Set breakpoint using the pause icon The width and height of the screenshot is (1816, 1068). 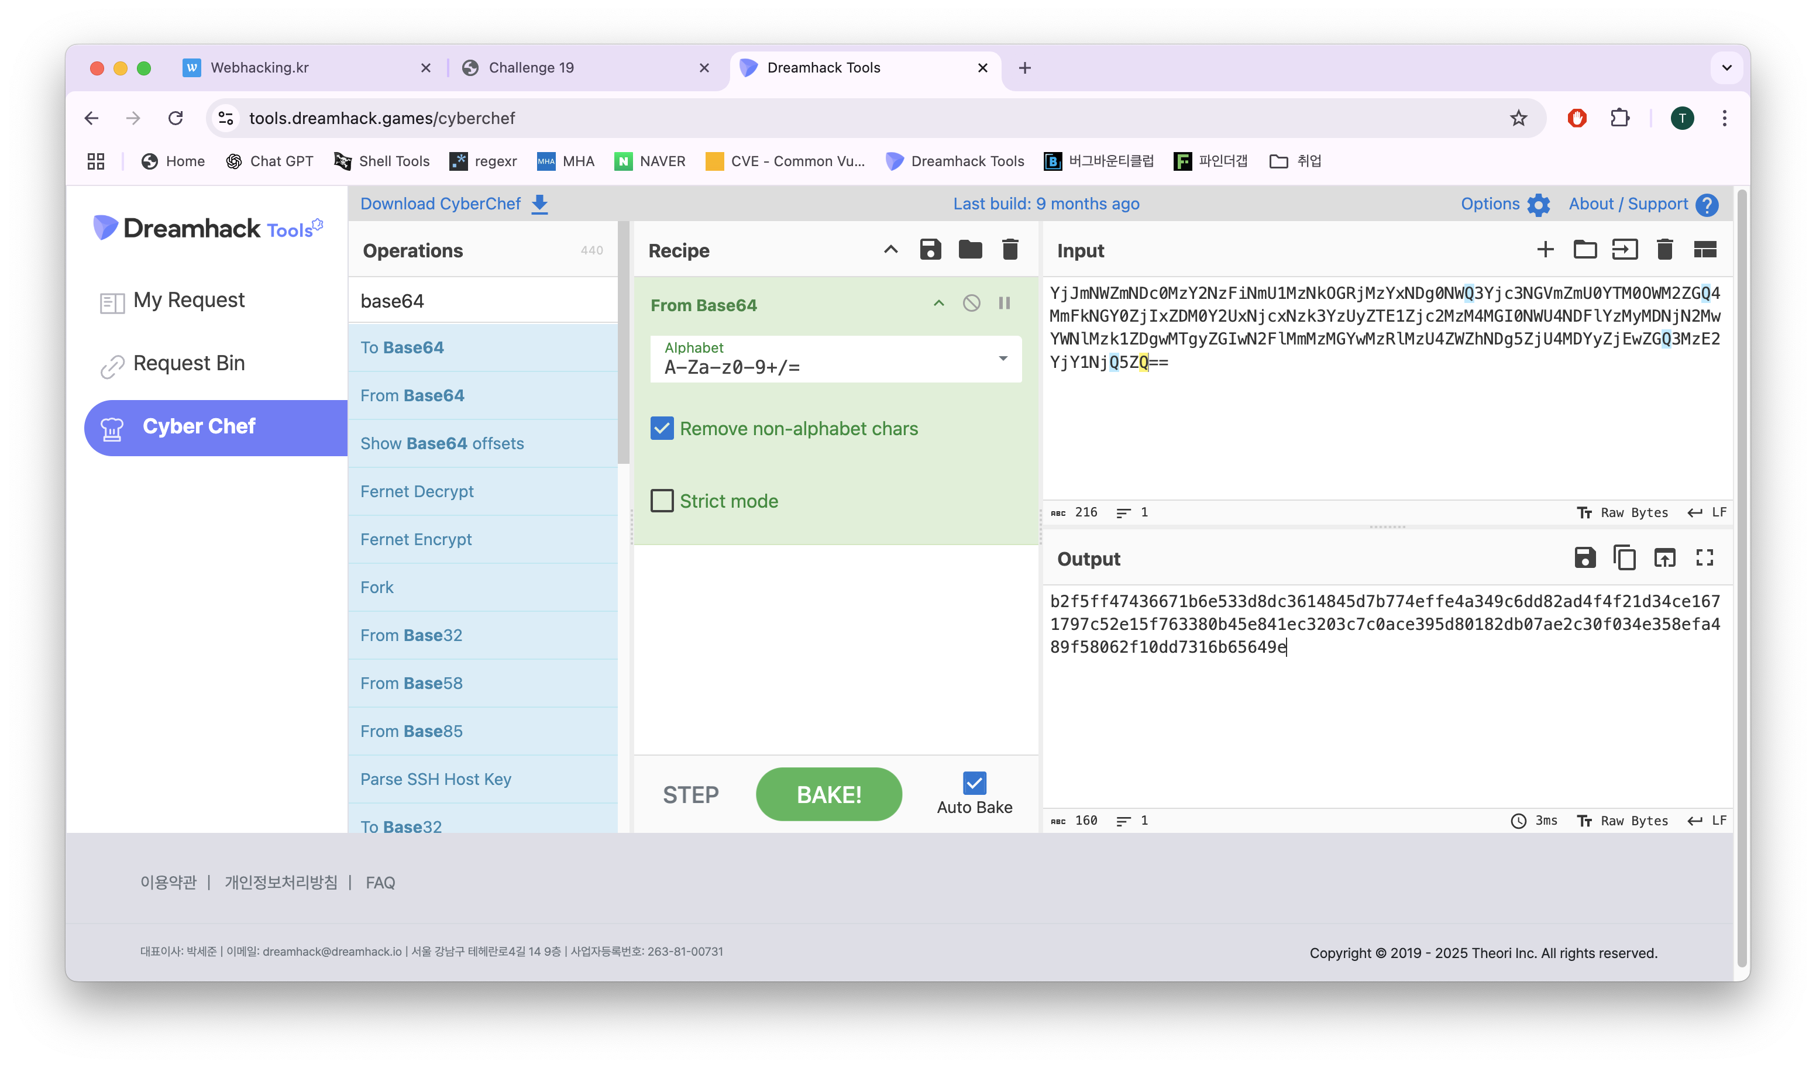1004,304
